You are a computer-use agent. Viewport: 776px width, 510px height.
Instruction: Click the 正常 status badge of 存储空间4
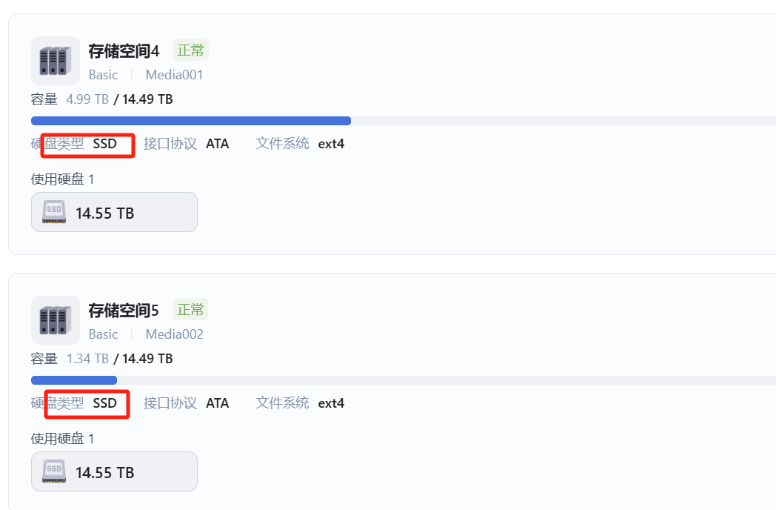[x=190, y=50]
